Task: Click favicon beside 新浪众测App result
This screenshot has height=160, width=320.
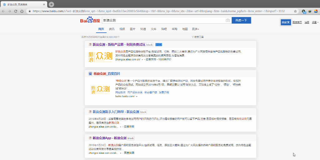Action: pos(90,138)
